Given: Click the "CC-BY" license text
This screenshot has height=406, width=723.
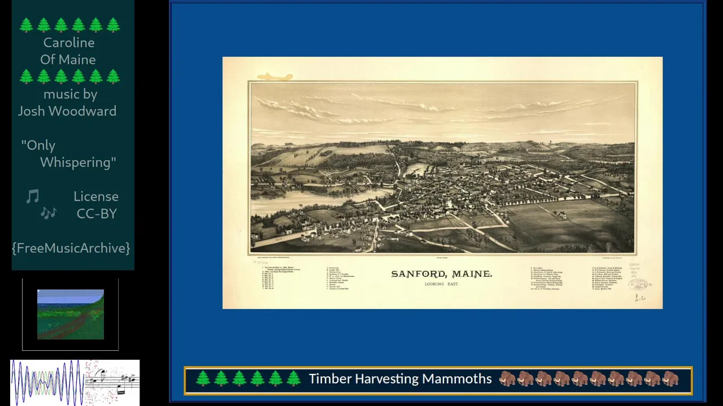Looking at the screenshot, I should tap(97, 214).
